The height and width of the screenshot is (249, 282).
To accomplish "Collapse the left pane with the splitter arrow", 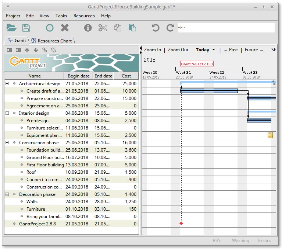I will 141,48.
